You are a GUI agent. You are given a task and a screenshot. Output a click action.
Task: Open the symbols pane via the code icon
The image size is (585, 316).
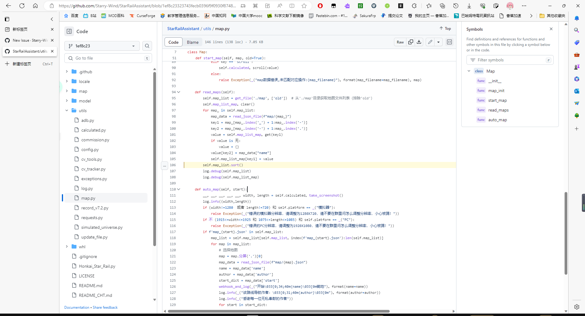(x=449, y=42)
